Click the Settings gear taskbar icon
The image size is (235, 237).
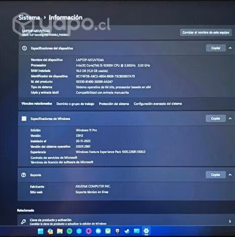pyautogui.click(x=146, y=231)
